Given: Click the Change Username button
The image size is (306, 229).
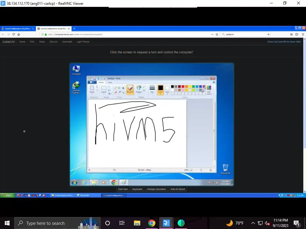Looking at the screenshot, I should pos(156,189).
